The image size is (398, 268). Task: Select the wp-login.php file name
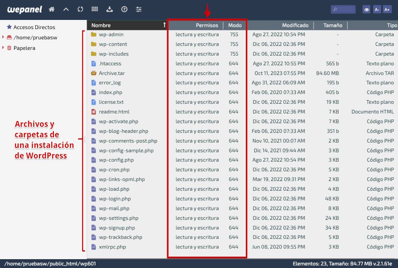tap(115, 199)
